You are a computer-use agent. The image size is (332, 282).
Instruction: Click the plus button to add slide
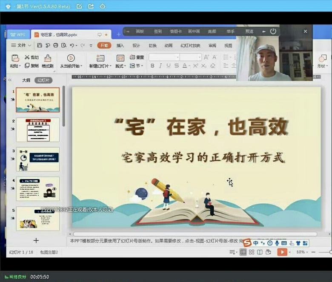[x=36, y=240]
